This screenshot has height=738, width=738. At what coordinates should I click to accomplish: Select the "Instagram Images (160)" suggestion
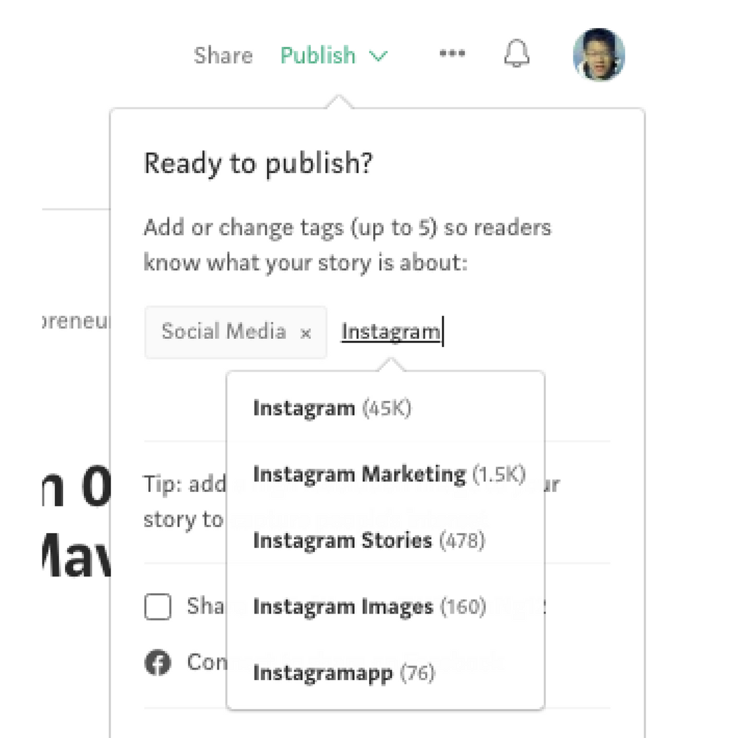pyautogui.click(x=369, y=606)
